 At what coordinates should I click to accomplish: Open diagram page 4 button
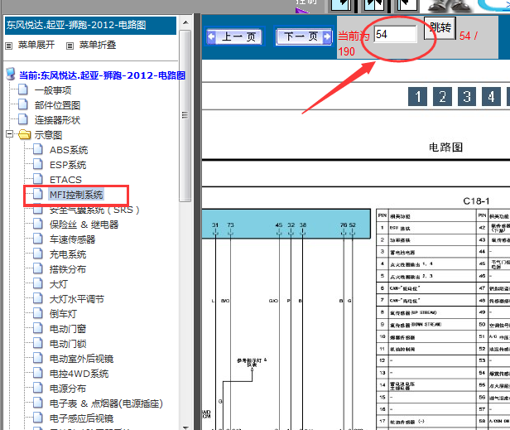(x=491, y=97)
